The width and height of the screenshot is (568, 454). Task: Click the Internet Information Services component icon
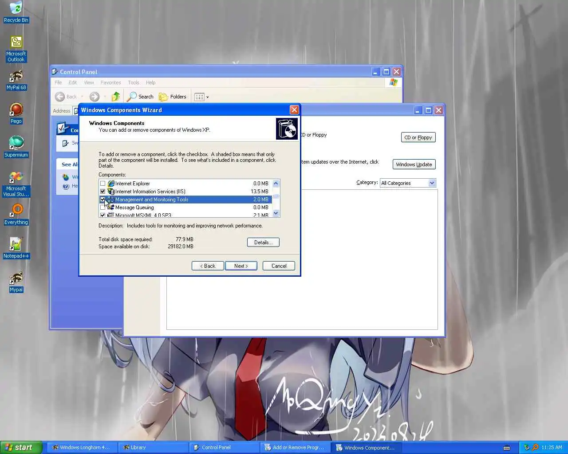point(111,191)
